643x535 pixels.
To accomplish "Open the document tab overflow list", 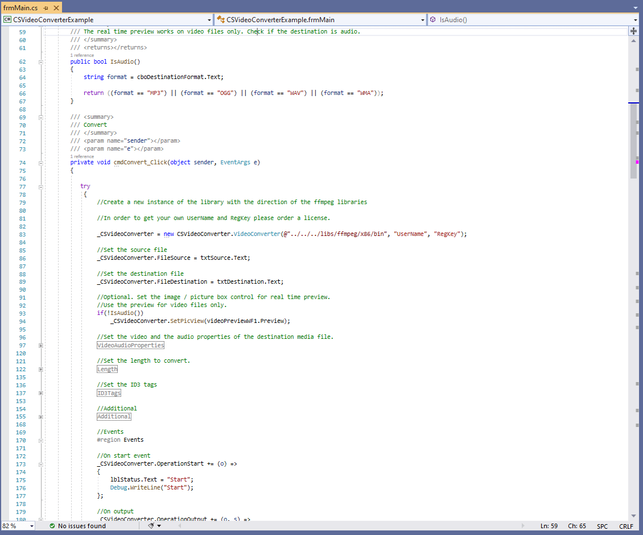I will [x=635, y=8].
